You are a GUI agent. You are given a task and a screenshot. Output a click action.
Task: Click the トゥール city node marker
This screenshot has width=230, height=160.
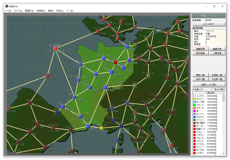click(95, 74)
